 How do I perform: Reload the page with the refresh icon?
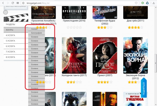[13, 3]
